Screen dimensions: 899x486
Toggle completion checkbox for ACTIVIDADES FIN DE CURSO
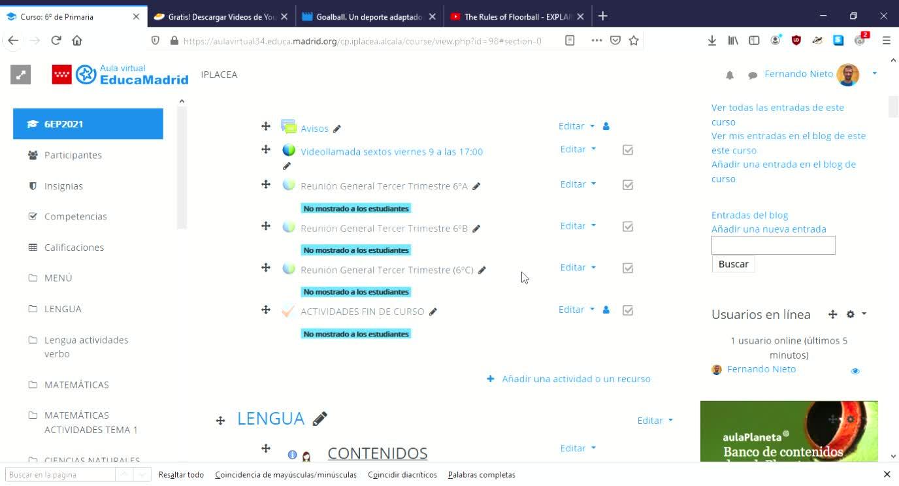628,310
